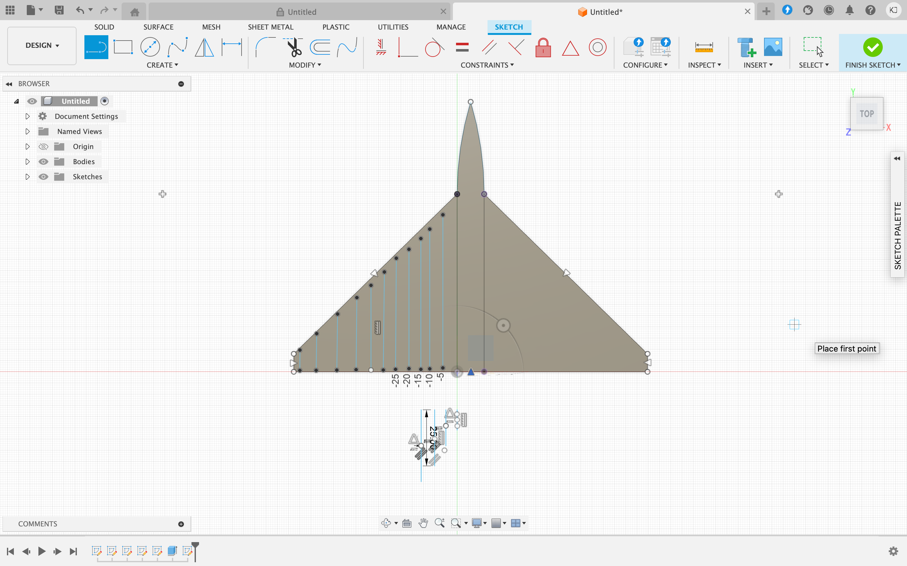Apply Concentric constraint

click(x=597, y=47)
